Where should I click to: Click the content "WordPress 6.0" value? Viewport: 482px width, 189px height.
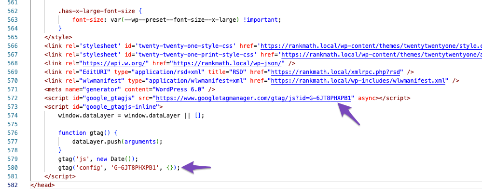coord(180,89)
